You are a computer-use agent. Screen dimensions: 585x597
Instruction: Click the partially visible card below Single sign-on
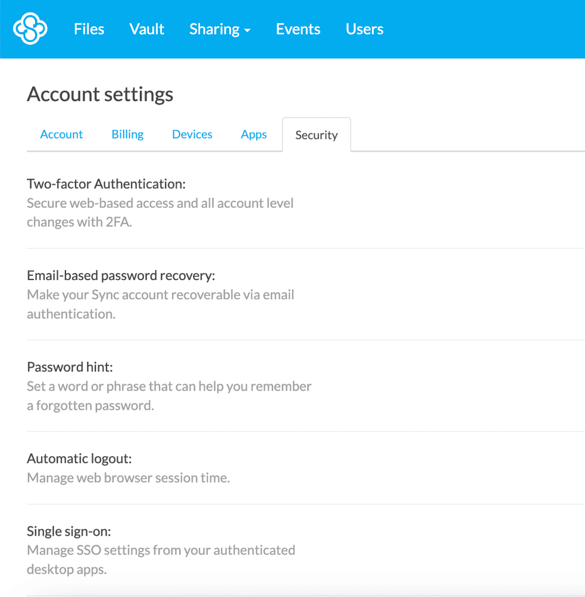pos(292,592)
